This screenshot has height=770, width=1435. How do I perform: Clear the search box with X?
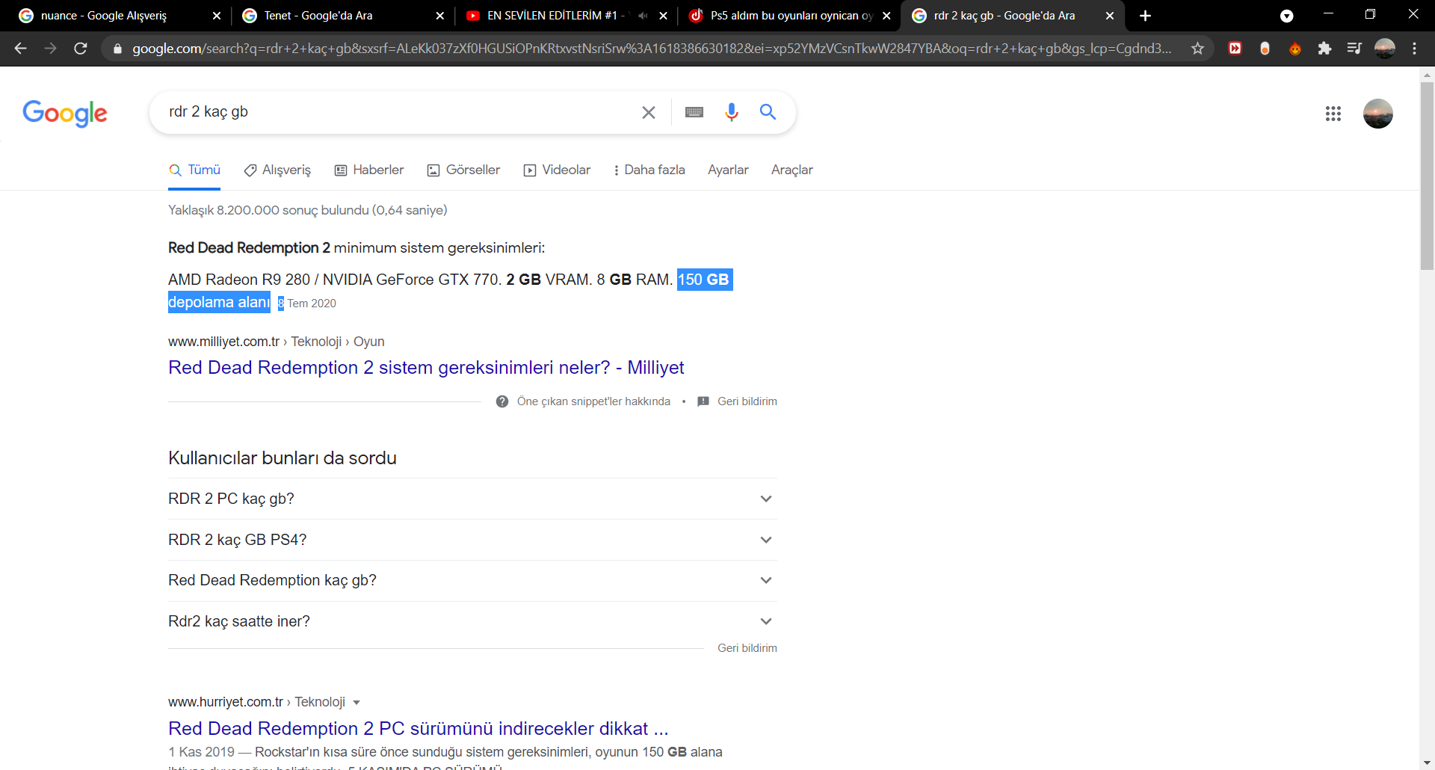[x=649, y=112]
